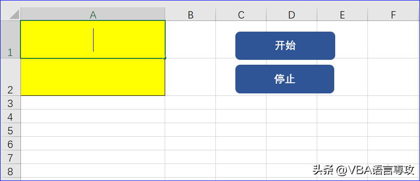This screenshot has height=181, width=420.
Task: Select column D header
Action: (x=292, y=14)
